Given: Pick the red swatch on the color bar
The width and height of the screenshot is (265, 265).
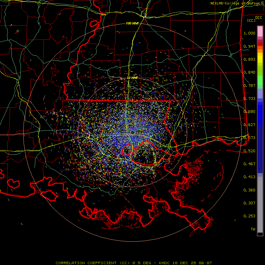Looking at the screenshot, I should pyautogui.click(x=260, y=44).
